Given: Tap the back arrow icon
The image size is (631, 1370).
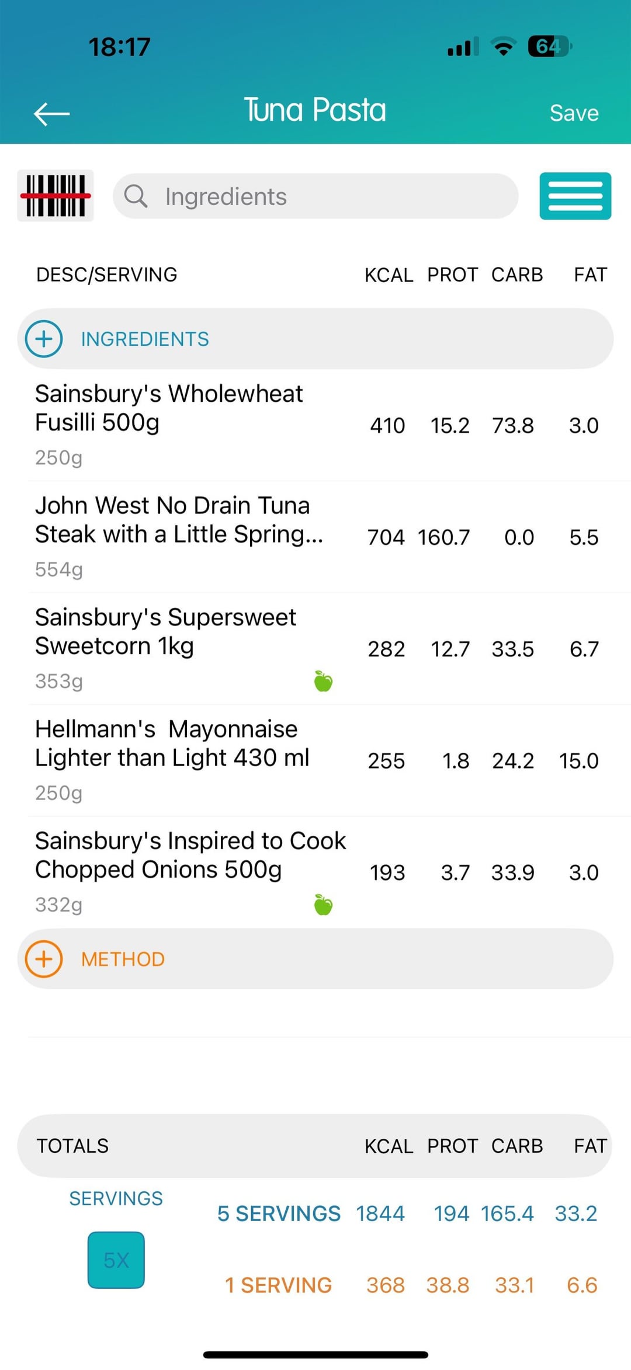Looking at the screenshot, I should pos(52,113).
